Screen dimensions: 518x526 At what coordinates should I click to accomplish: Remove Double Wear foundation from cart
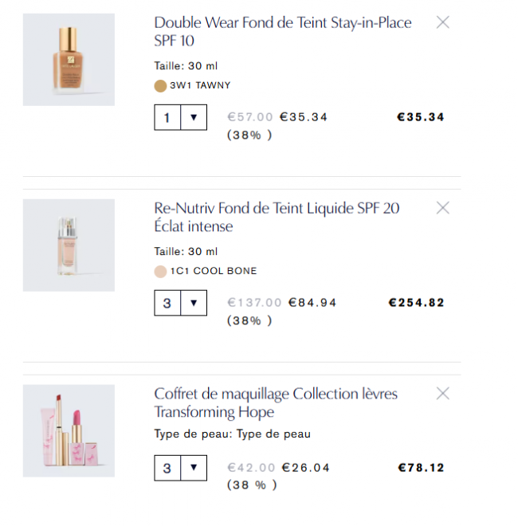443,22
